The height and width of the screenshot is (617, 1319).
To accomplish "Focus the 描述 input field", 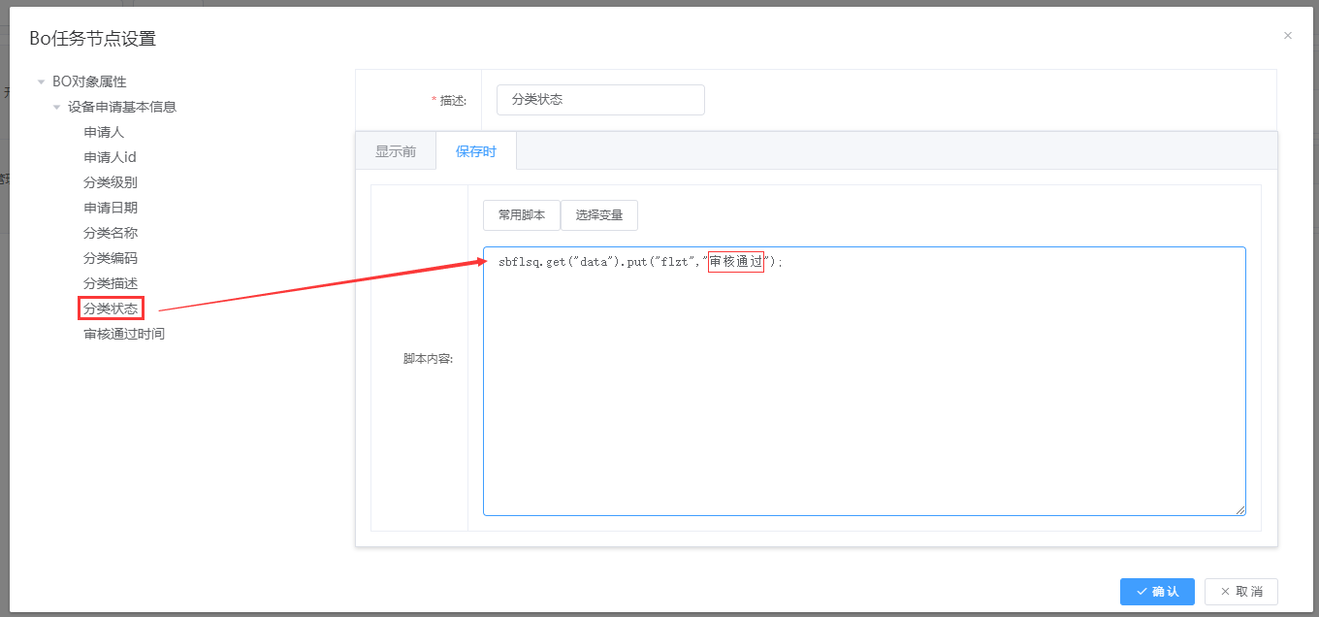I will (600, 100).
